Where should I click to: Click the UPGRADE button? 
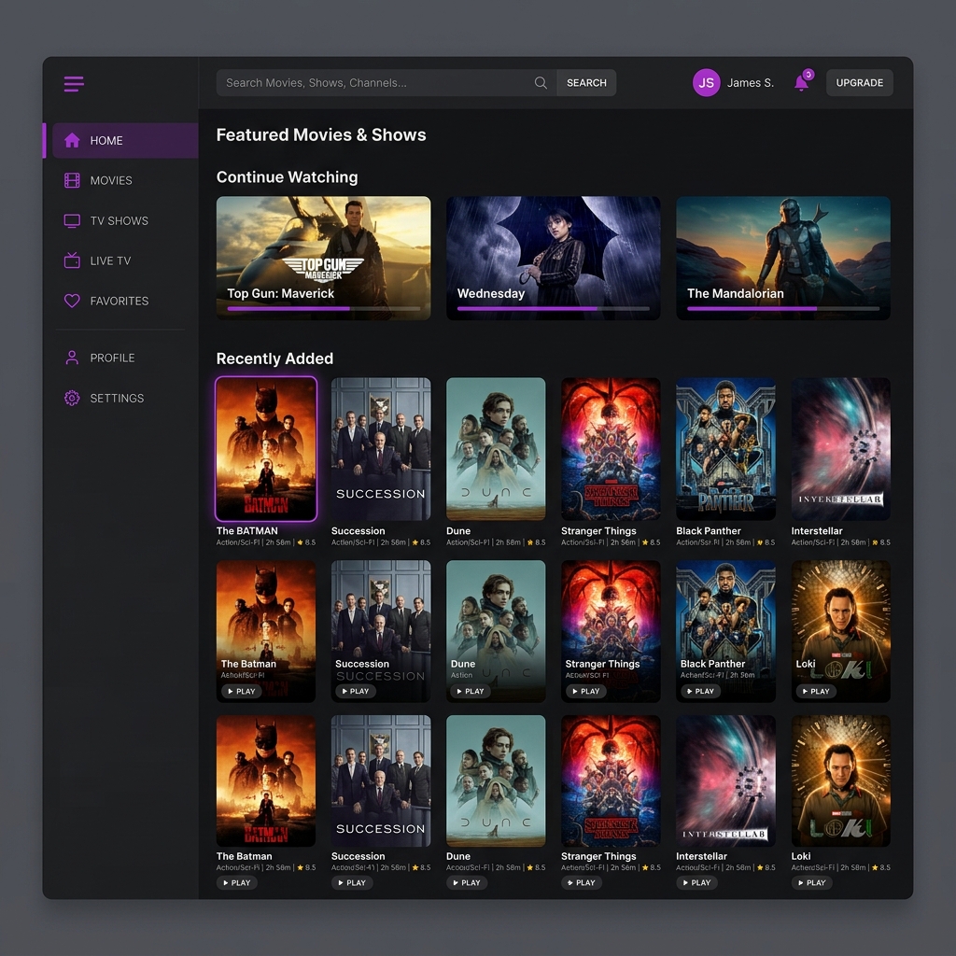(859, 83)
